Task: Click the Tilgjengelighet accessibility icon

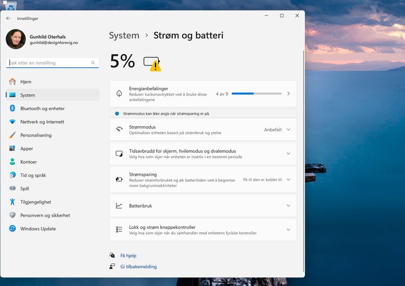Action: [12, 202]
